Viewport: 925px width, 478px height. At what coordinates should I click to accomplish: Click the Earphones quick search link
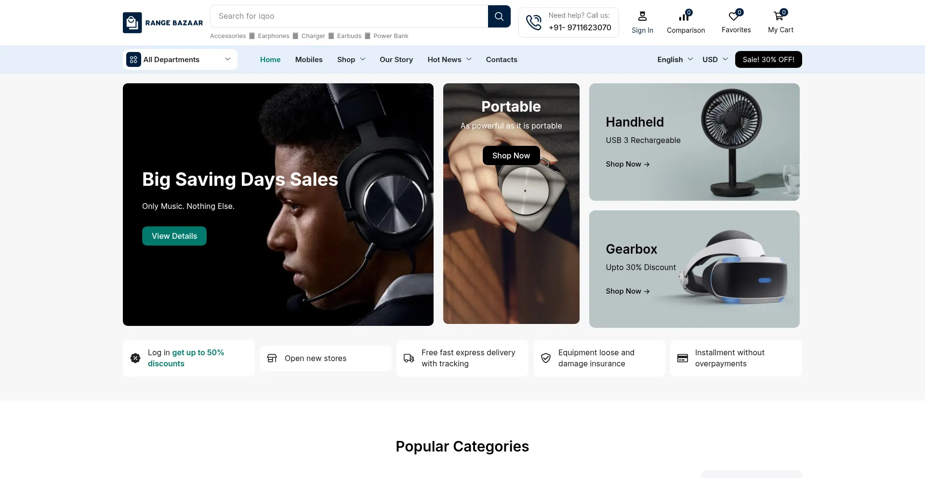(273, 36)
